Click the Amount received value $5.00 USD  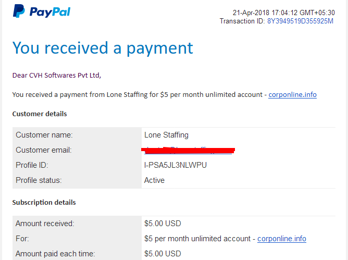click(163, 224)
